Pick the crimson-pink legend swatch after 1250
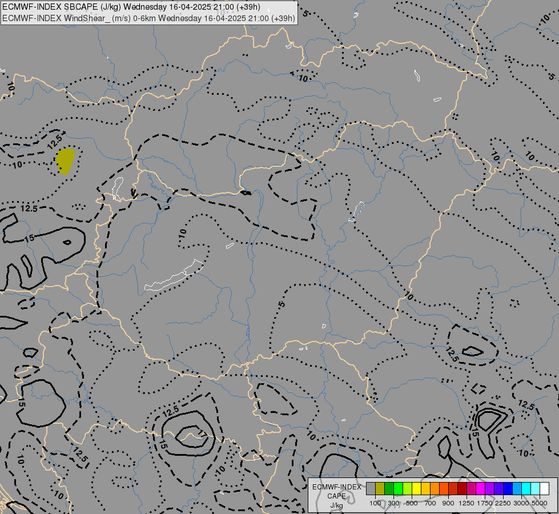Screen dimensions: 559x514 click(471, 488)
